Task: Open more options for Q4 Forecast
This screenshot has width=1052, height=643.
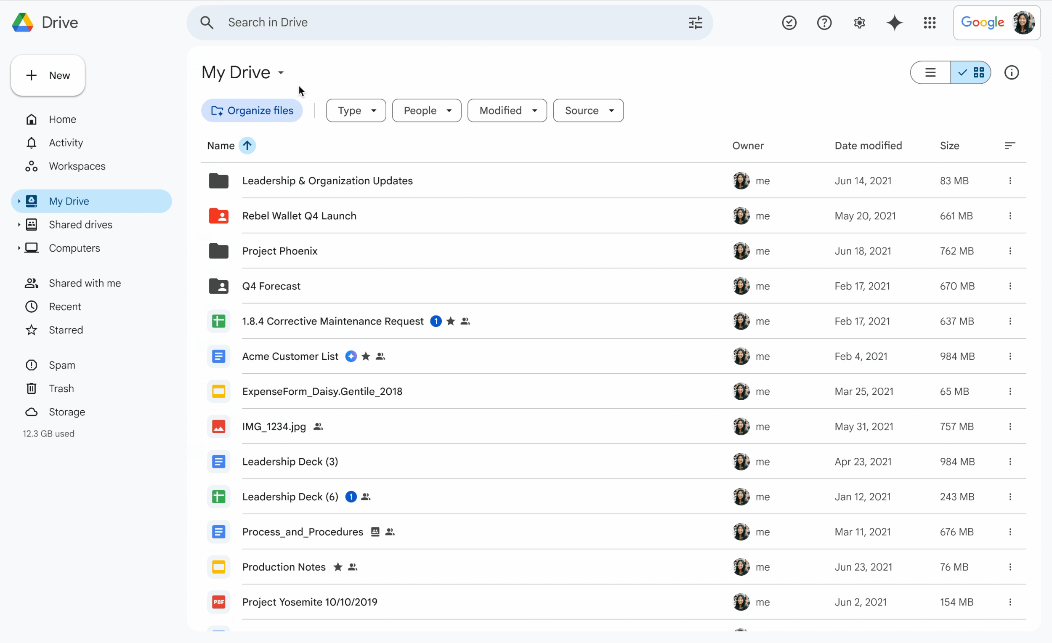Action: 1010,286
